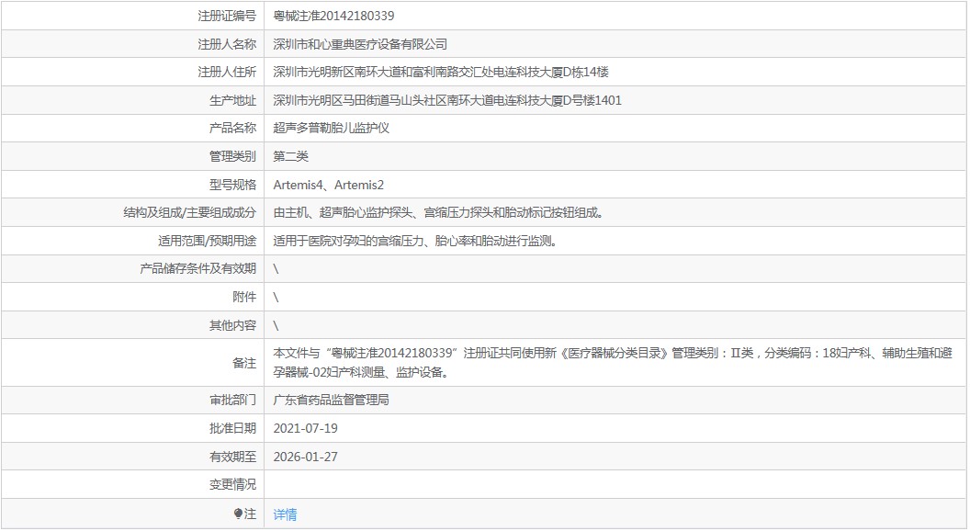Click the 管理类别 label
Image resolution: width=970 pixels, height=531 pixels.
pos(232,156)
